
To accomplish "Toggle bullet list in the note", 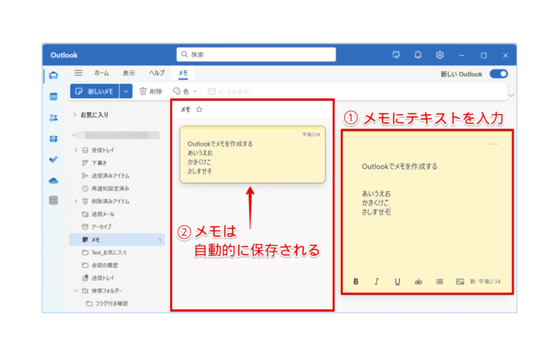I will click(x=440, y=282).
